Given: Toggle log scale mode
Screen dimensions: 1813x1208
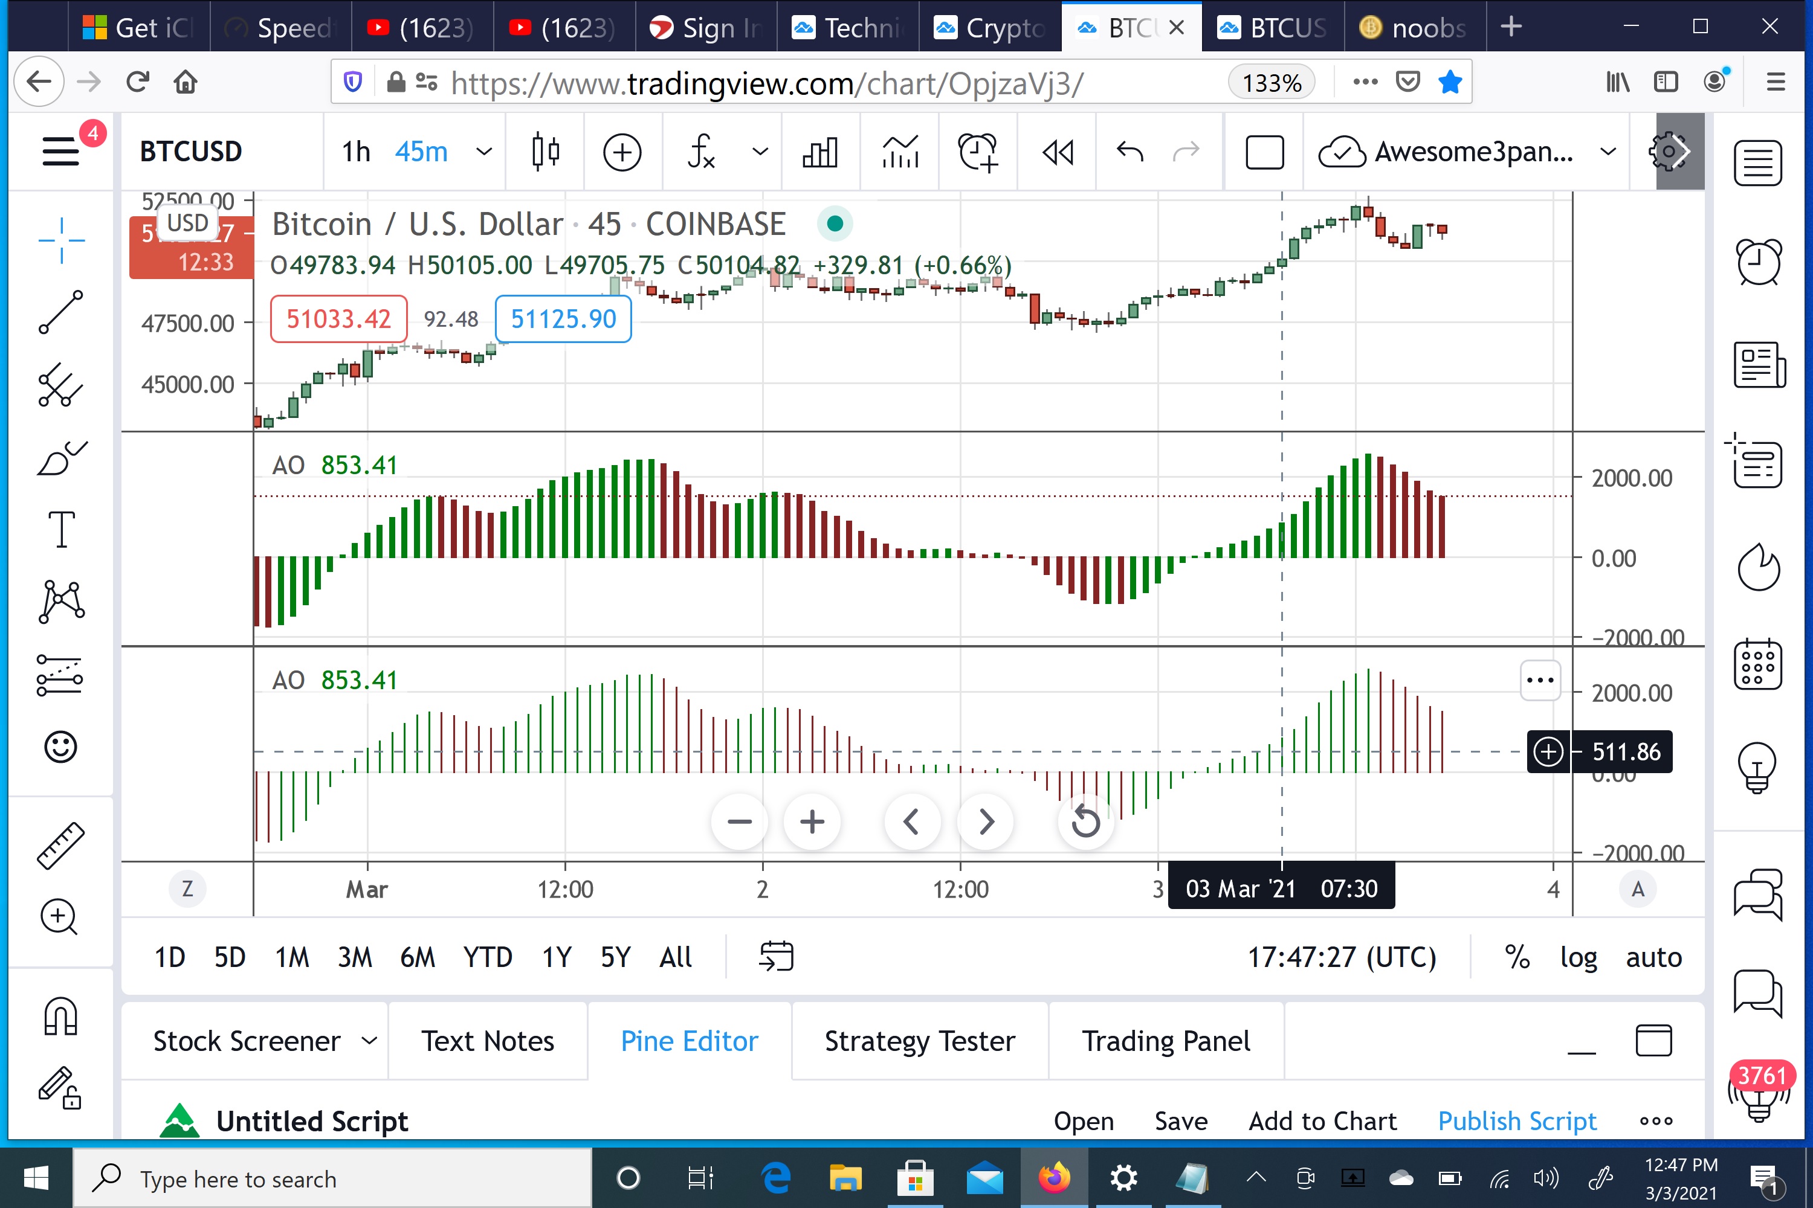Looking at the screenshot, I should 1578,957.
